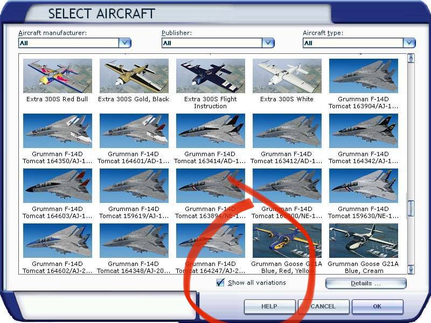Click the 'Tomcat 164350/AJ-1...' caption text
This screenshot has width=431, height=323.
pyautogui.click(x=58, y=161)
